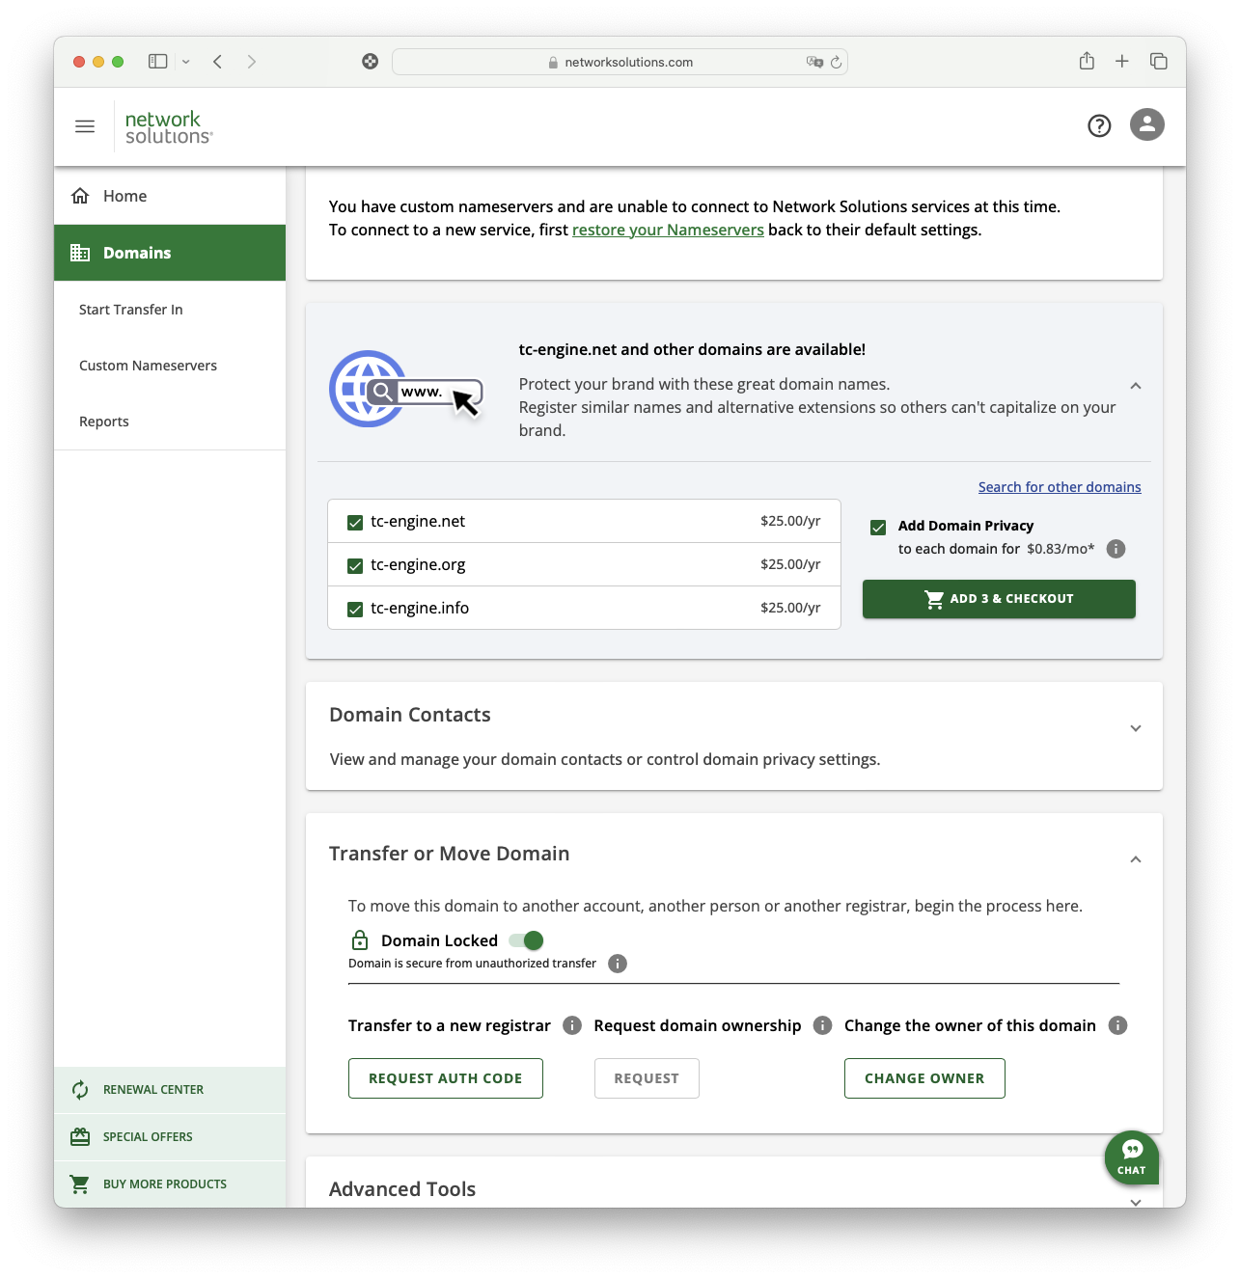Image resolution: width=1240 pixels, height=1279 pixels.
Task: Uncheck the tc-engine.info checkbox
Action: 355,609
